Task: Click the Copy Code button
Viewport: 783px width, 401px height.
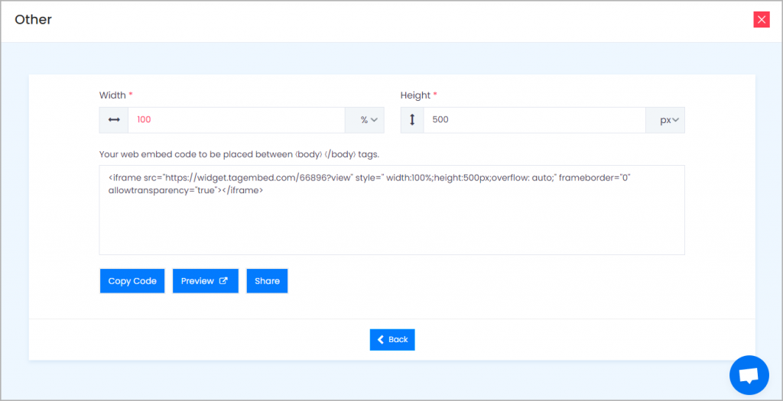Action: [x=132, y=281]
